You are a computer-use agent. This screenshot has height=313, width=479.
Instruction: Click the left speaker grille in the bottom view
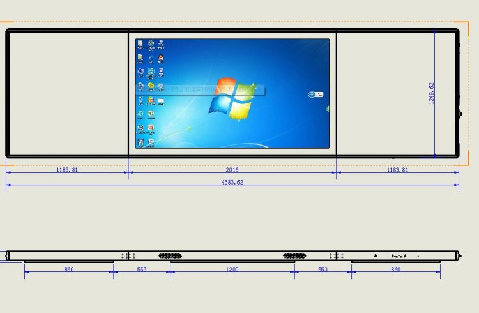[x=170, y=256]
